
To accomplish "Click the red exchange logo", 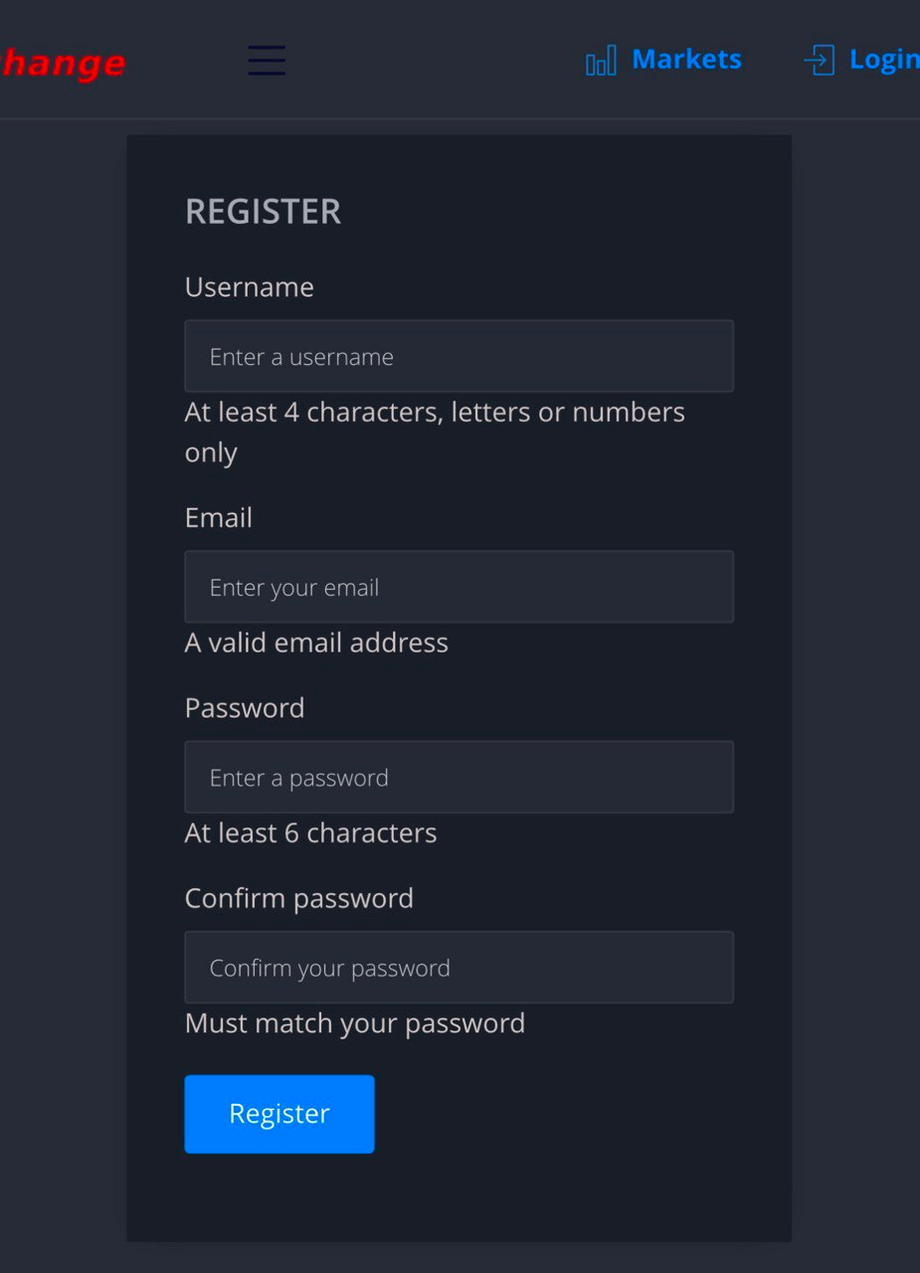I will click(x=63, y=64).
